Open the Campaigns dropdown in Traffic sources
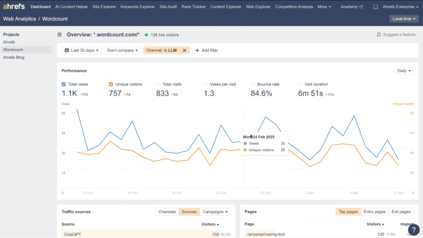The height and width of the screenshot is (238, 423). tap(215, 212)
